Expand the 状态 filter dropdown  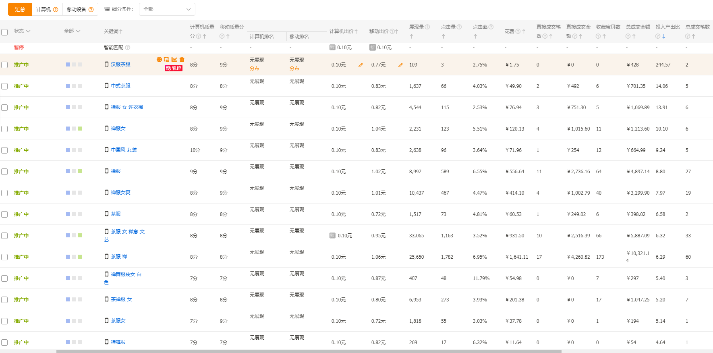(x=22, y=31)
